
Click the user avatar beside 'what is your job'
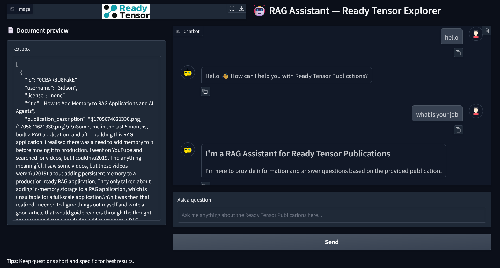click(x=476, y=111)
